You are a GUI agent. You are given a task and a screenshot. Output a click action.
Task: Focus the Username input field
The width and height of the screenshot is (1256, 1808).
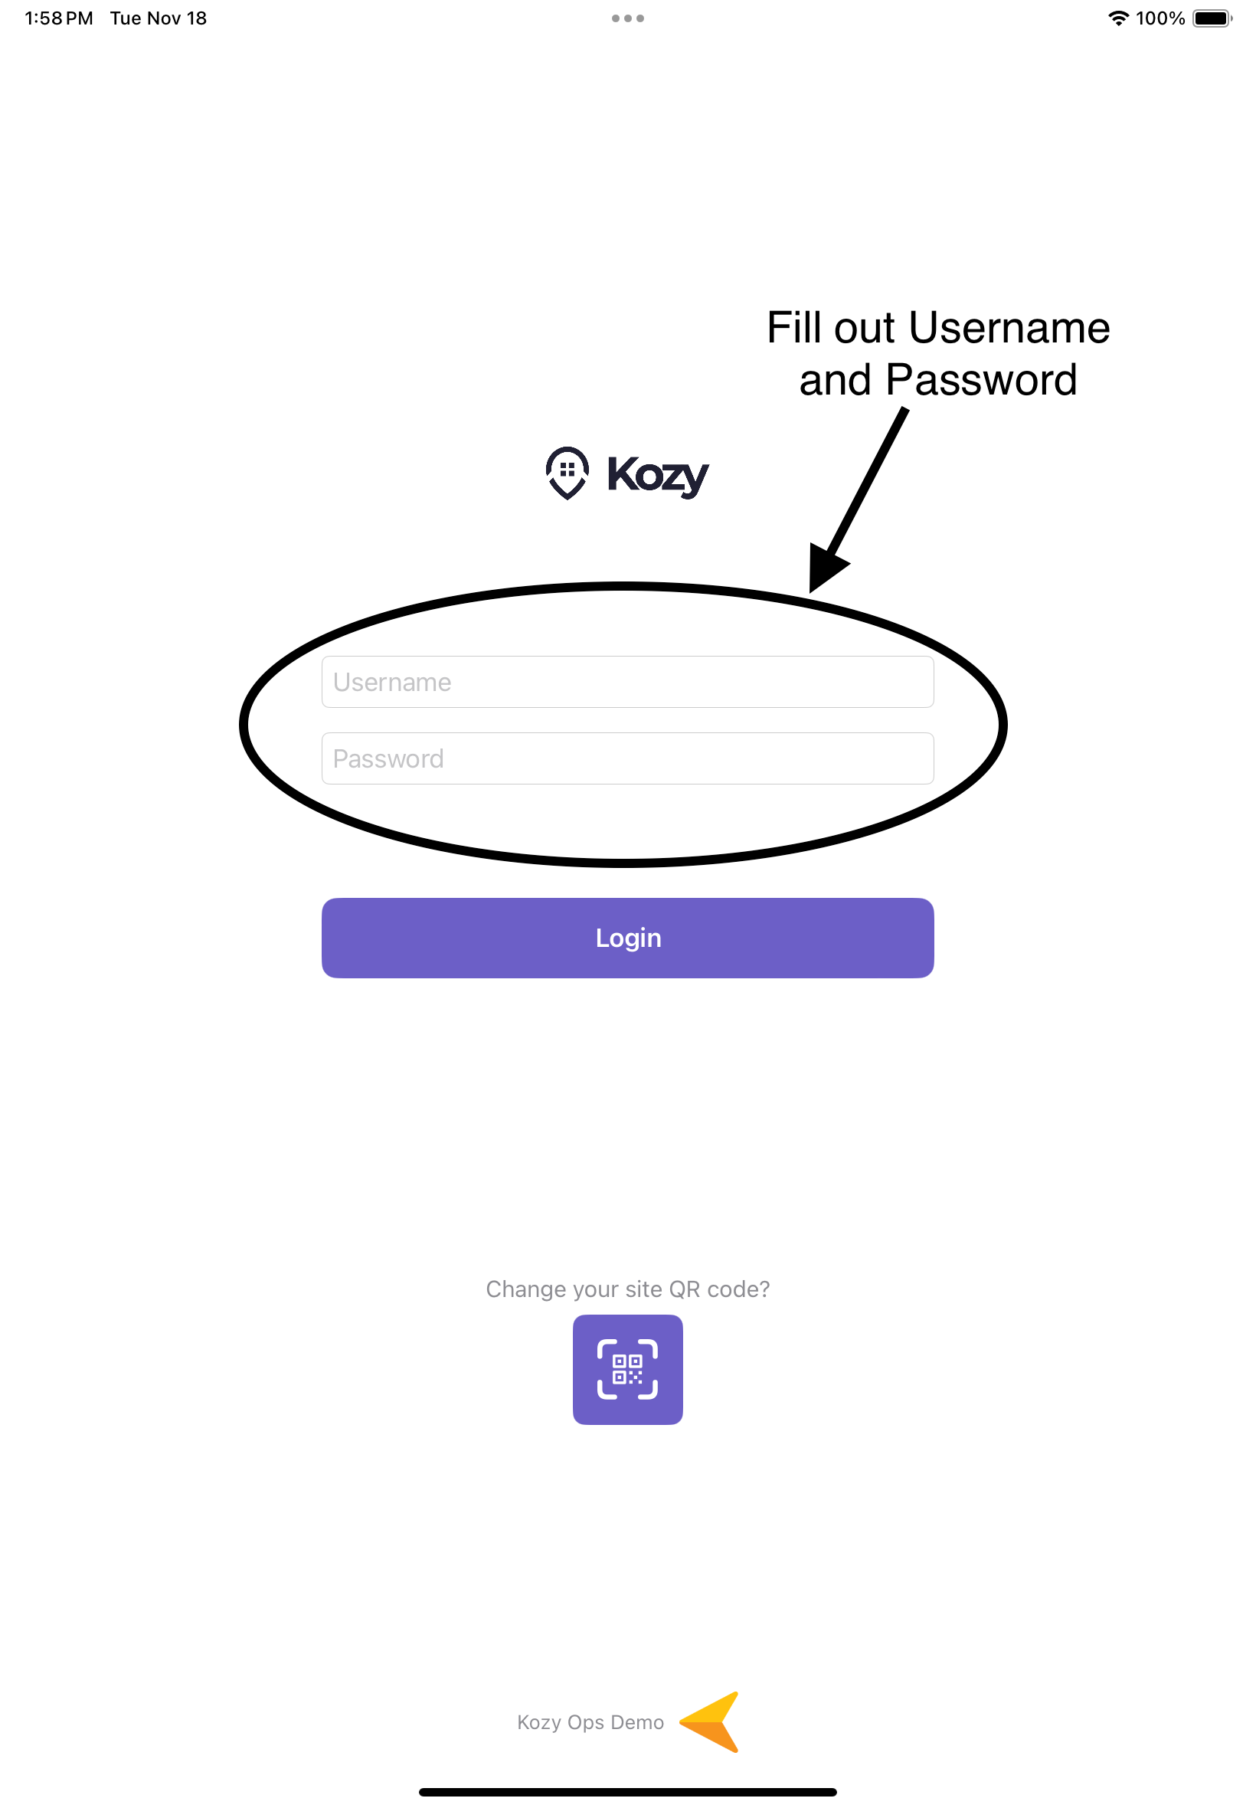click(627, 682)
